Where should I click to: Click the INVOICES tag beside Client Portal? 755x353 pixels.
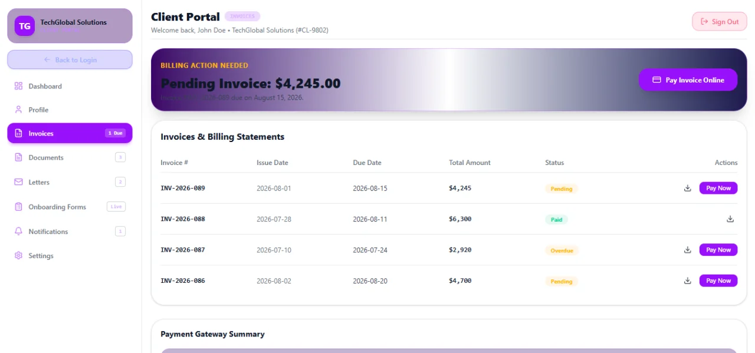click(242, 17)
